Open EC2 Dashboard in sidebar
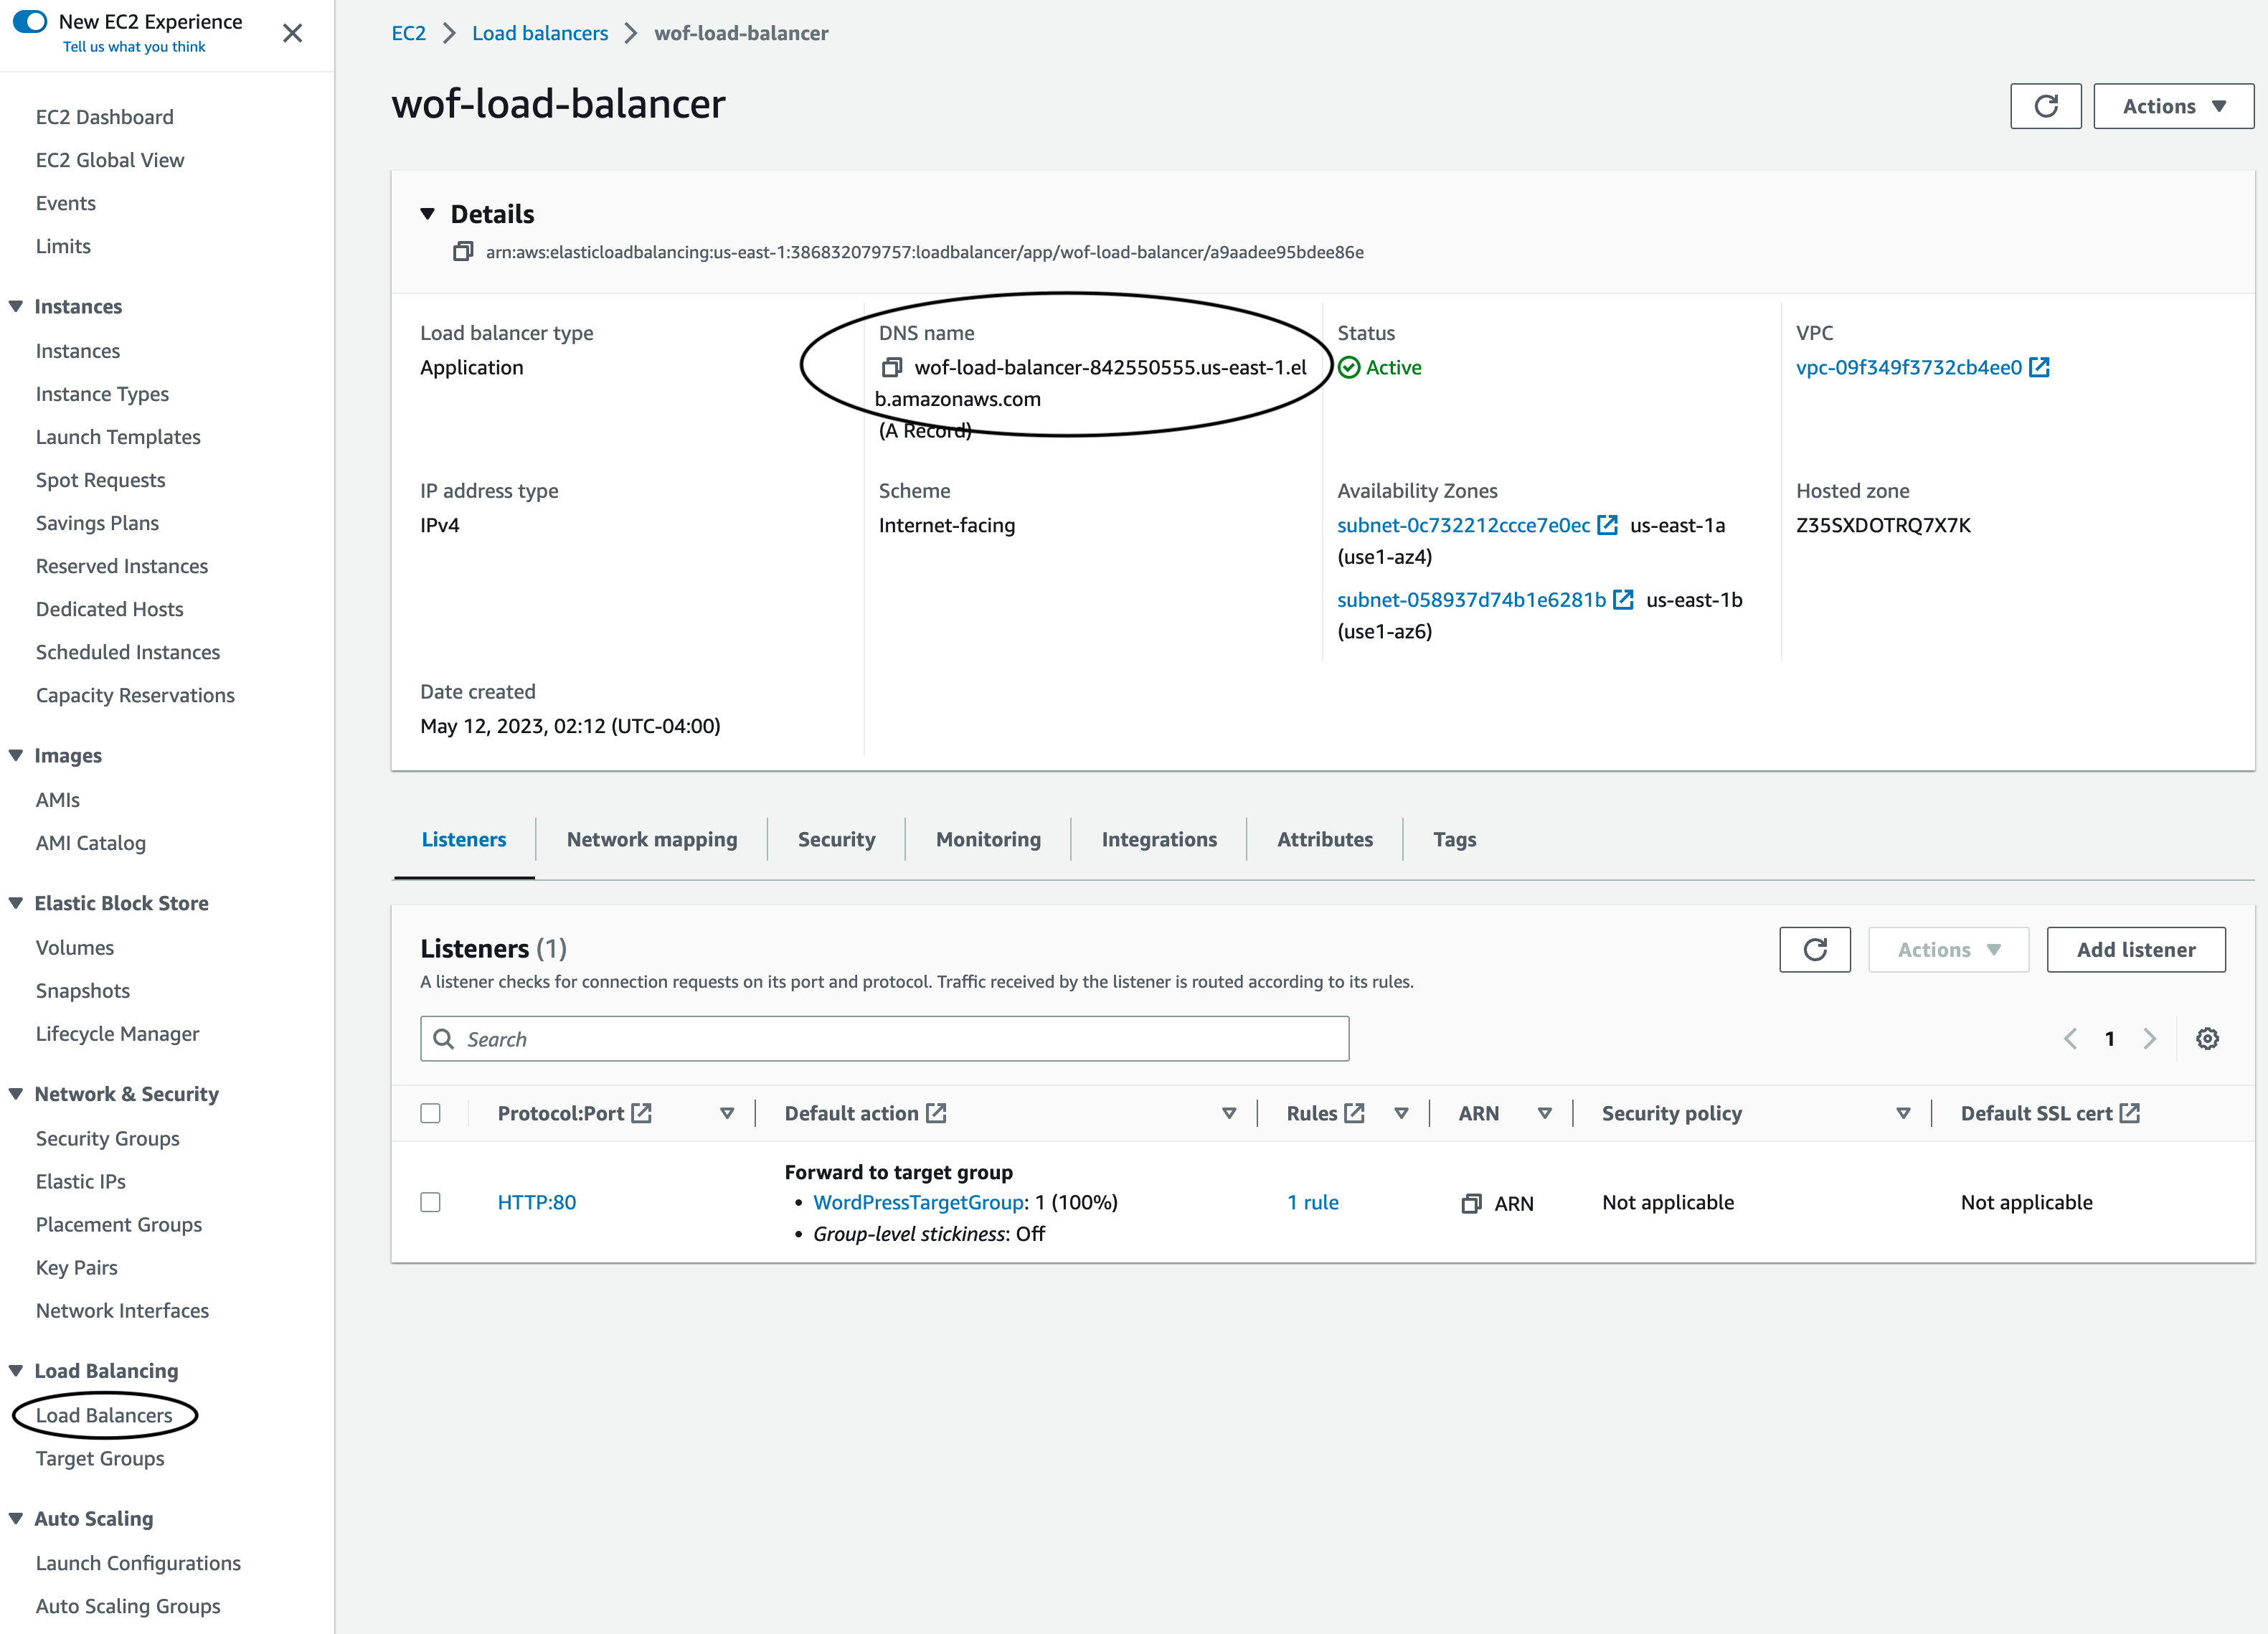The image size is (2268, 1634). point(105,117)
